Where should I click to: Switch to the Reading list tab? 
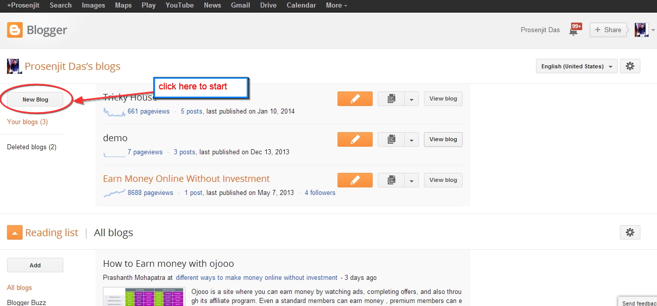(x=52, y=232)
